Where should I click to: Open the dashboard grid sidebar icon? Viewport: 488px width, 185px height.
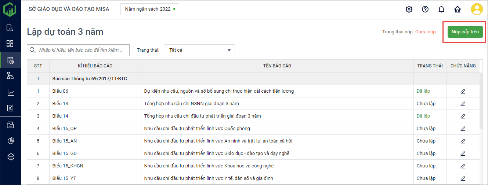click(x=10, y=44)
